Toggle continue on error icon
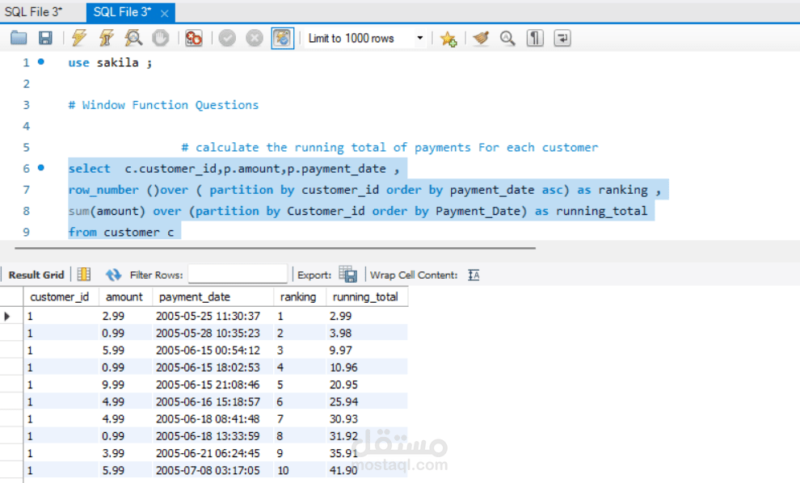 [194, 38]
